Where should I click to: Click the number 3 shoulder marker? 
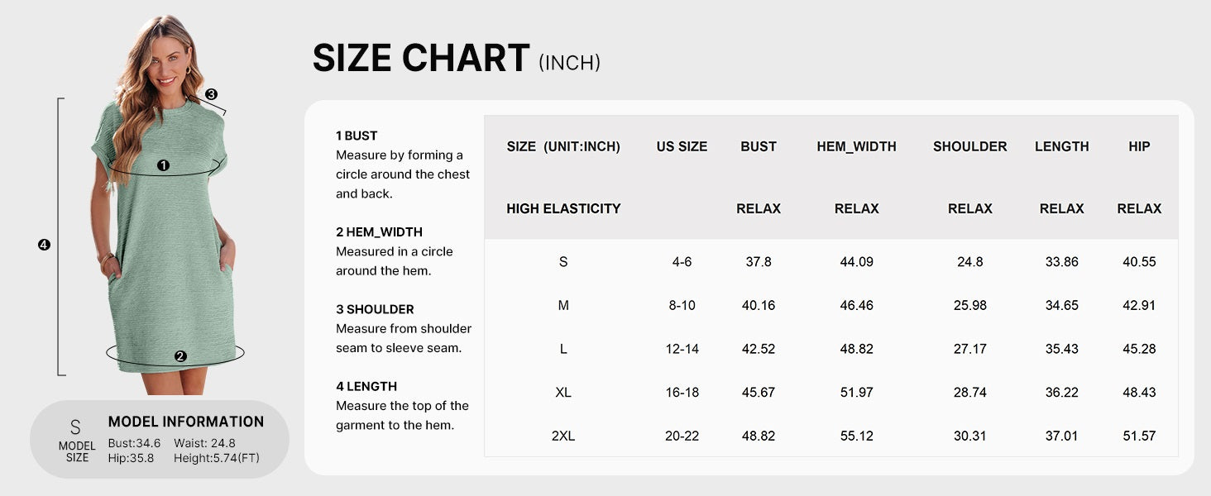click(x=211, y=94)
